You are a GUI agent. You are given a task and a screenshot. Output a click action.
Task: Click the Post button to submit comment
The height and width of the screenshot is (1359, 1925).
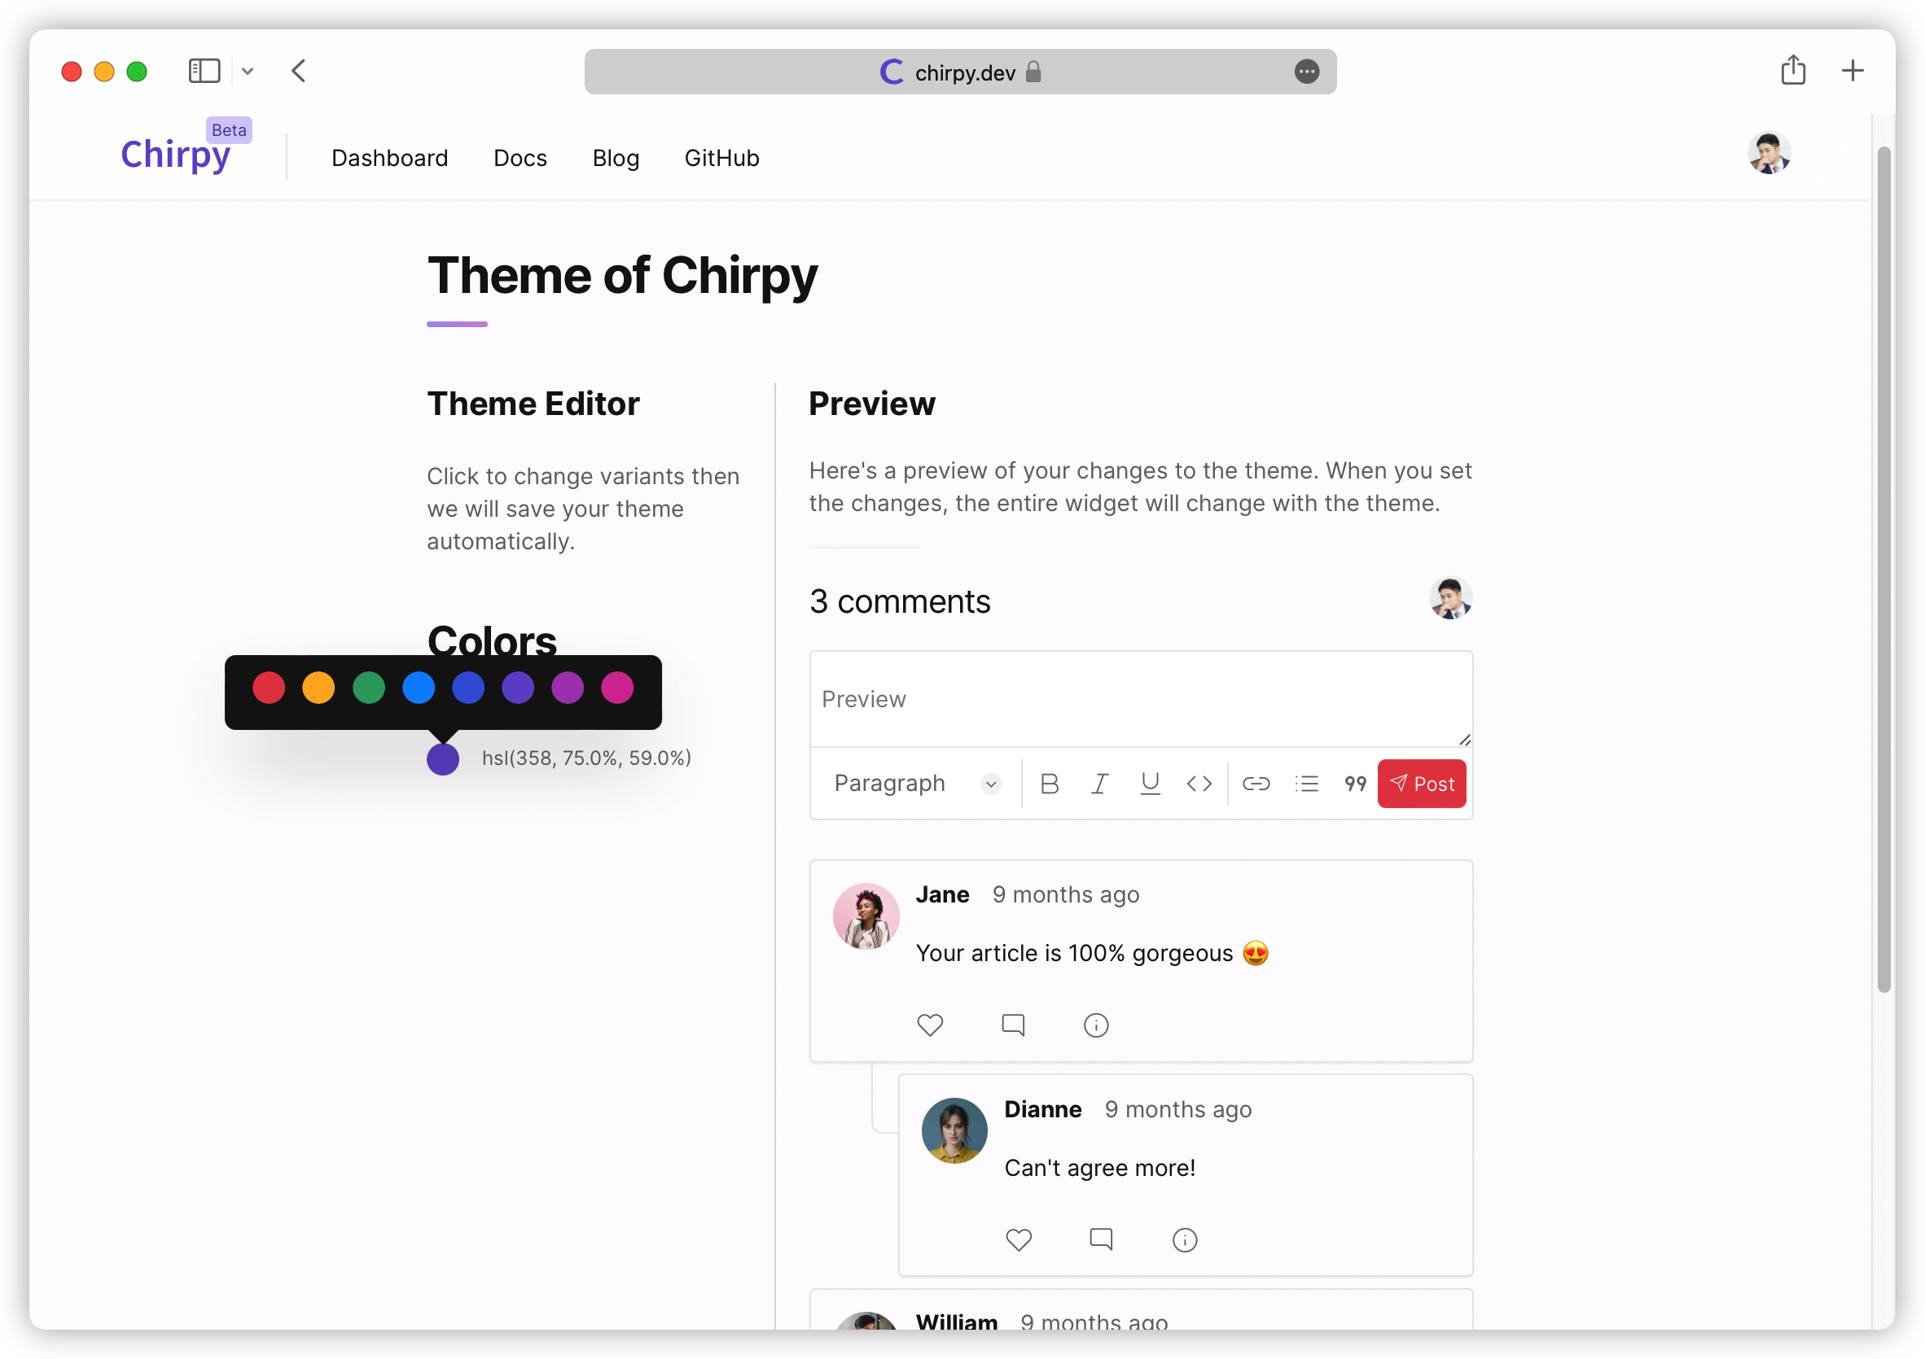[1420, 783]
